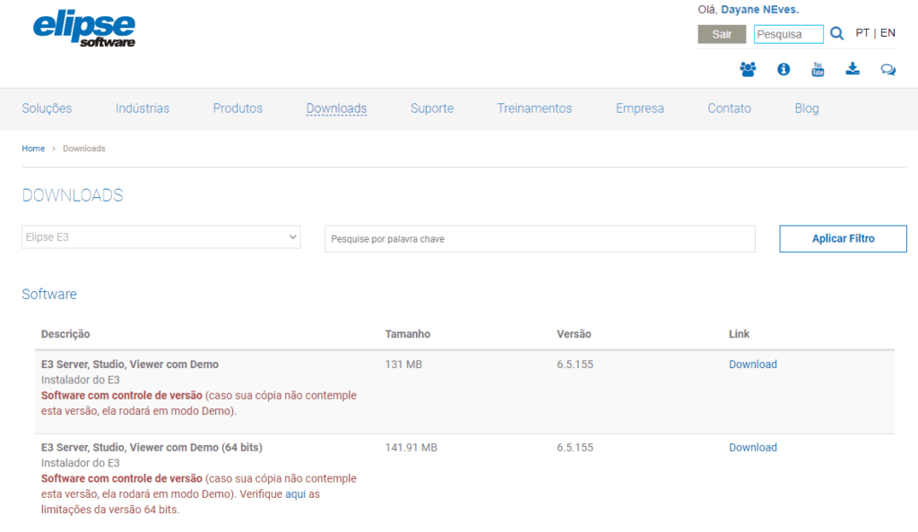Open the Treinamentos menu
The image size is (918, 532).
tap(534, 108)
